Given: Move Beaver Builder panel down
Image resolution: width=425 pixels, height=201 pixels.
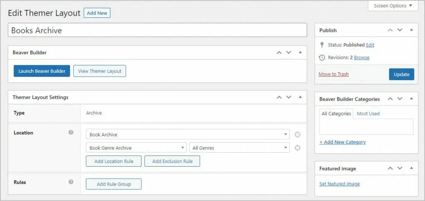Looking at the screenshot, I should click(289, 53).
